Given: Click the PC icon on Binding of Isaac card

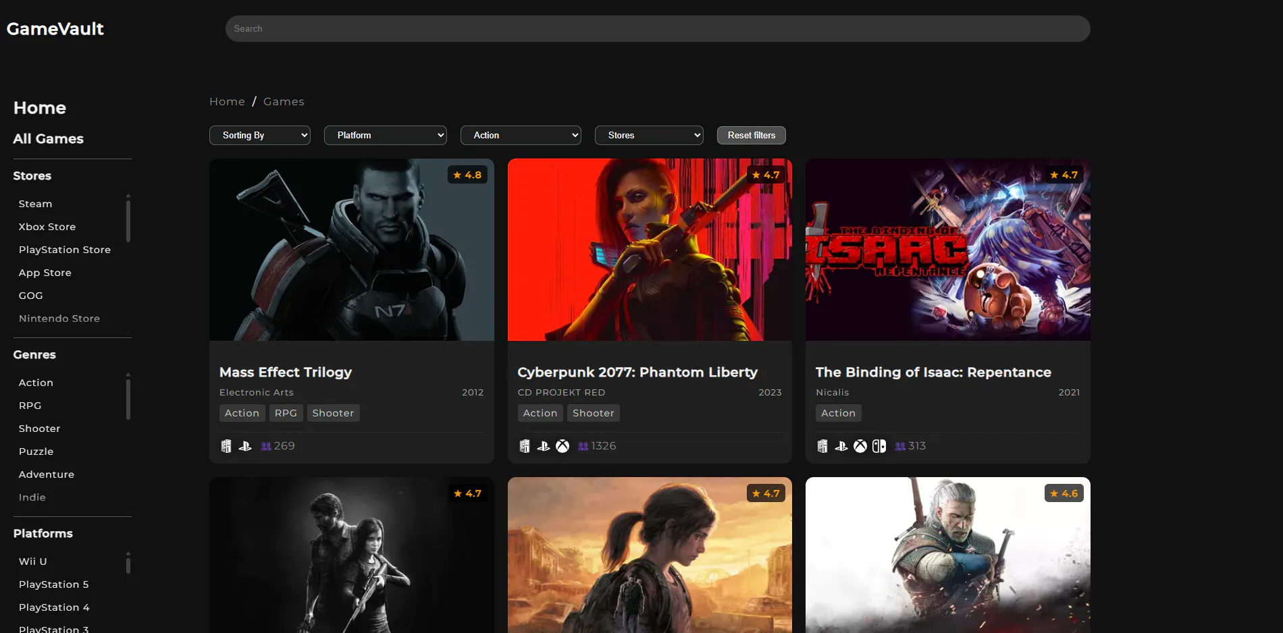Looking at the screenshot, I should coord(822,446).
